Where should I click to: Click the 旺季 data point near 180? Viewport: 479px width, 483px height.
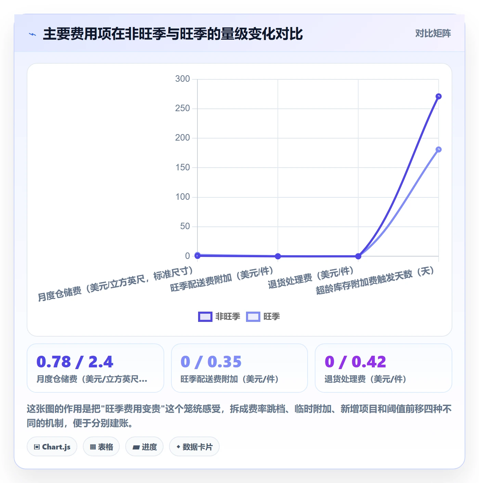click(439, 149)
